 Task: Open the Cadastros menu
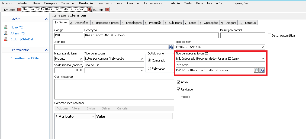tap(22, 3)
